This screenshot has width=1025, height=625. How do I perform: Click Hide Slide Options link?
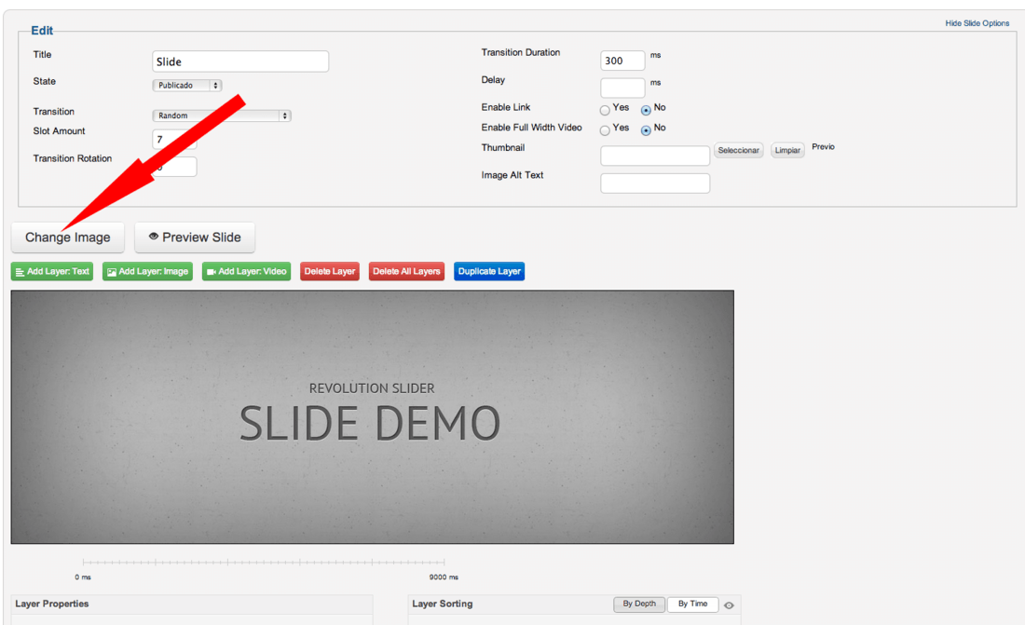pos(977,23)
